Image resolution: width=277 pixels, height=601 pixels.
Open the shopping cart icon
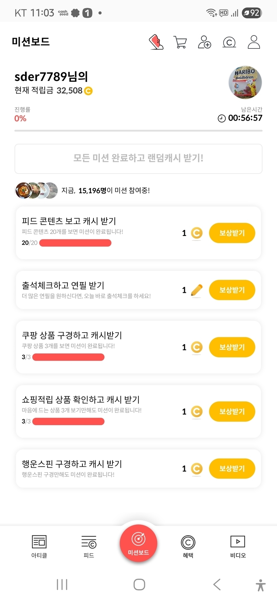pos(180,42)
